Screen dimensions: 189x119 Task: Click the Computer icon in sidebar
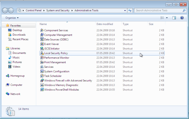coord(8,85)
